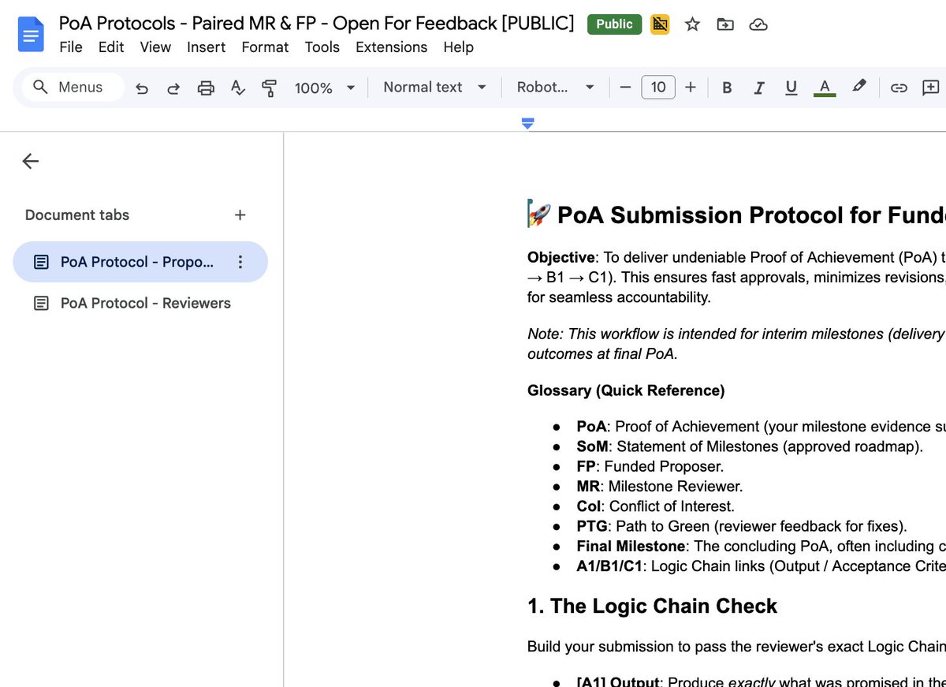
Task: Toggle italic formatting
Action: point(759,88)
